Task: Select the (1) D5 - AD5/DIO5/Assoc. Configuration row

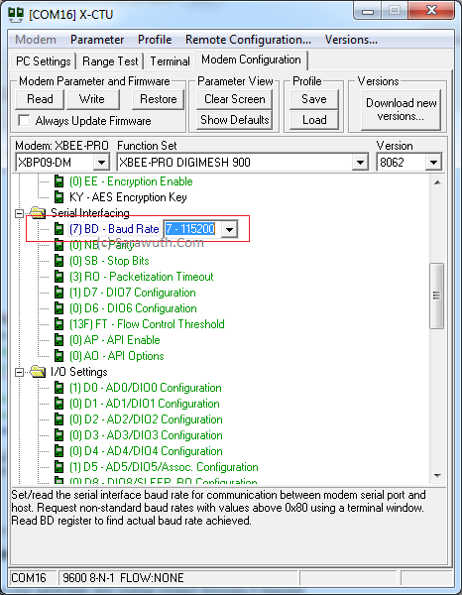Action: click(164, 467)
